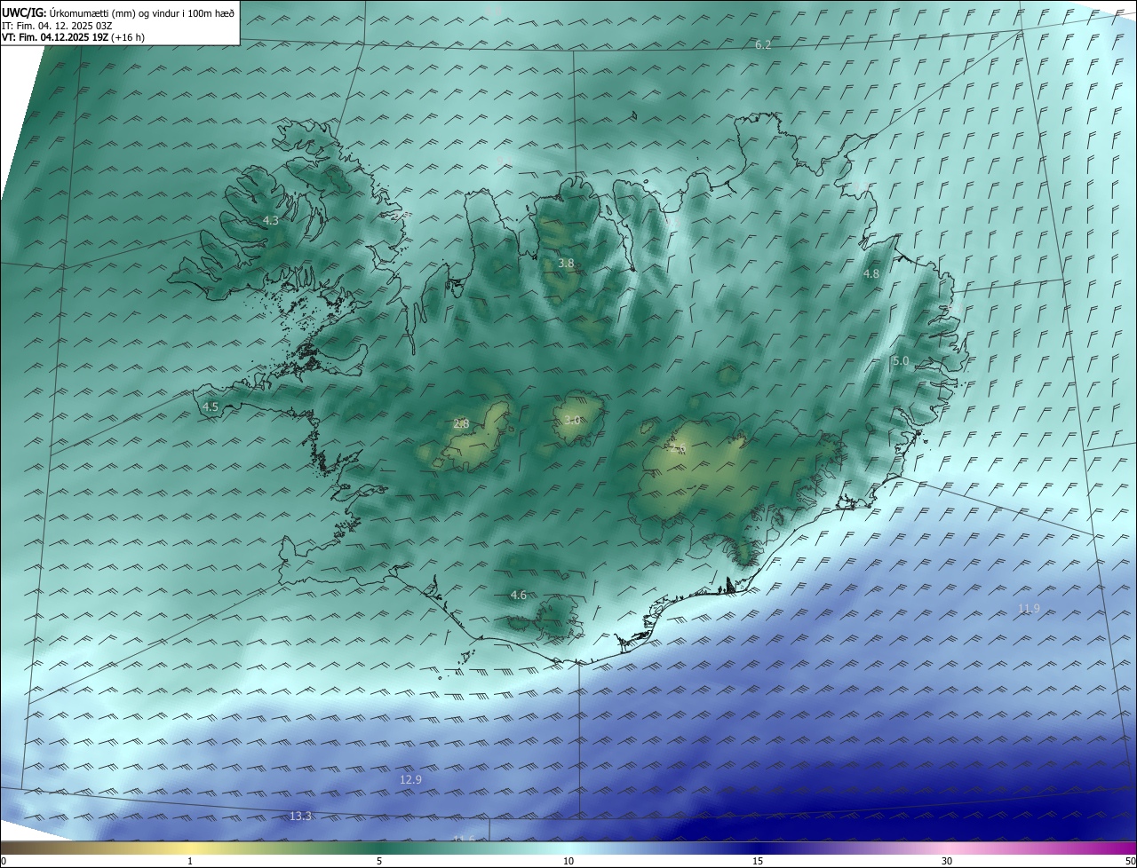Click the '15' tick on the colour scale
This screenshot has height=868, width=1137.
tap(758, 861)
